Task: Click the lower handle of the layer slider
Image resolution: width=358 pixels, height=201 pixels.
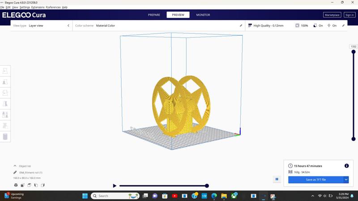Action: [x=354, y=139]
